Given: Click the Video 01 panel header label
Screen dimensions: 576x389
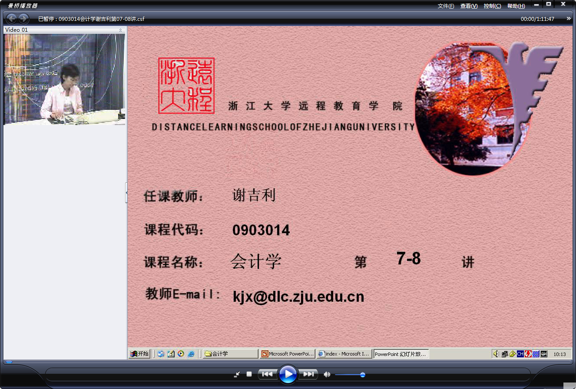Looking at the screenshot, I should tap(17, 30).
